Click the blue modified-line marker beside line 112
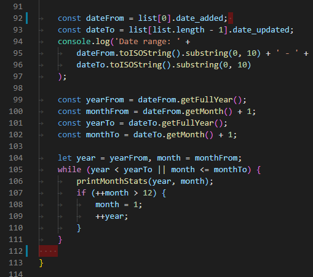The height and width of the screenshot is (277, 313). point(26,251)
